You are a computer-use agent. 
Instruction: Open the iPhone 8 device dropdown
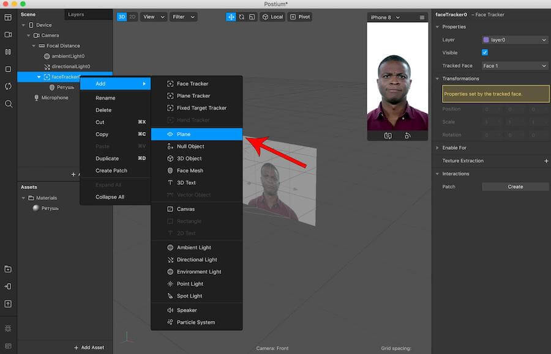(x=385, y=18)
